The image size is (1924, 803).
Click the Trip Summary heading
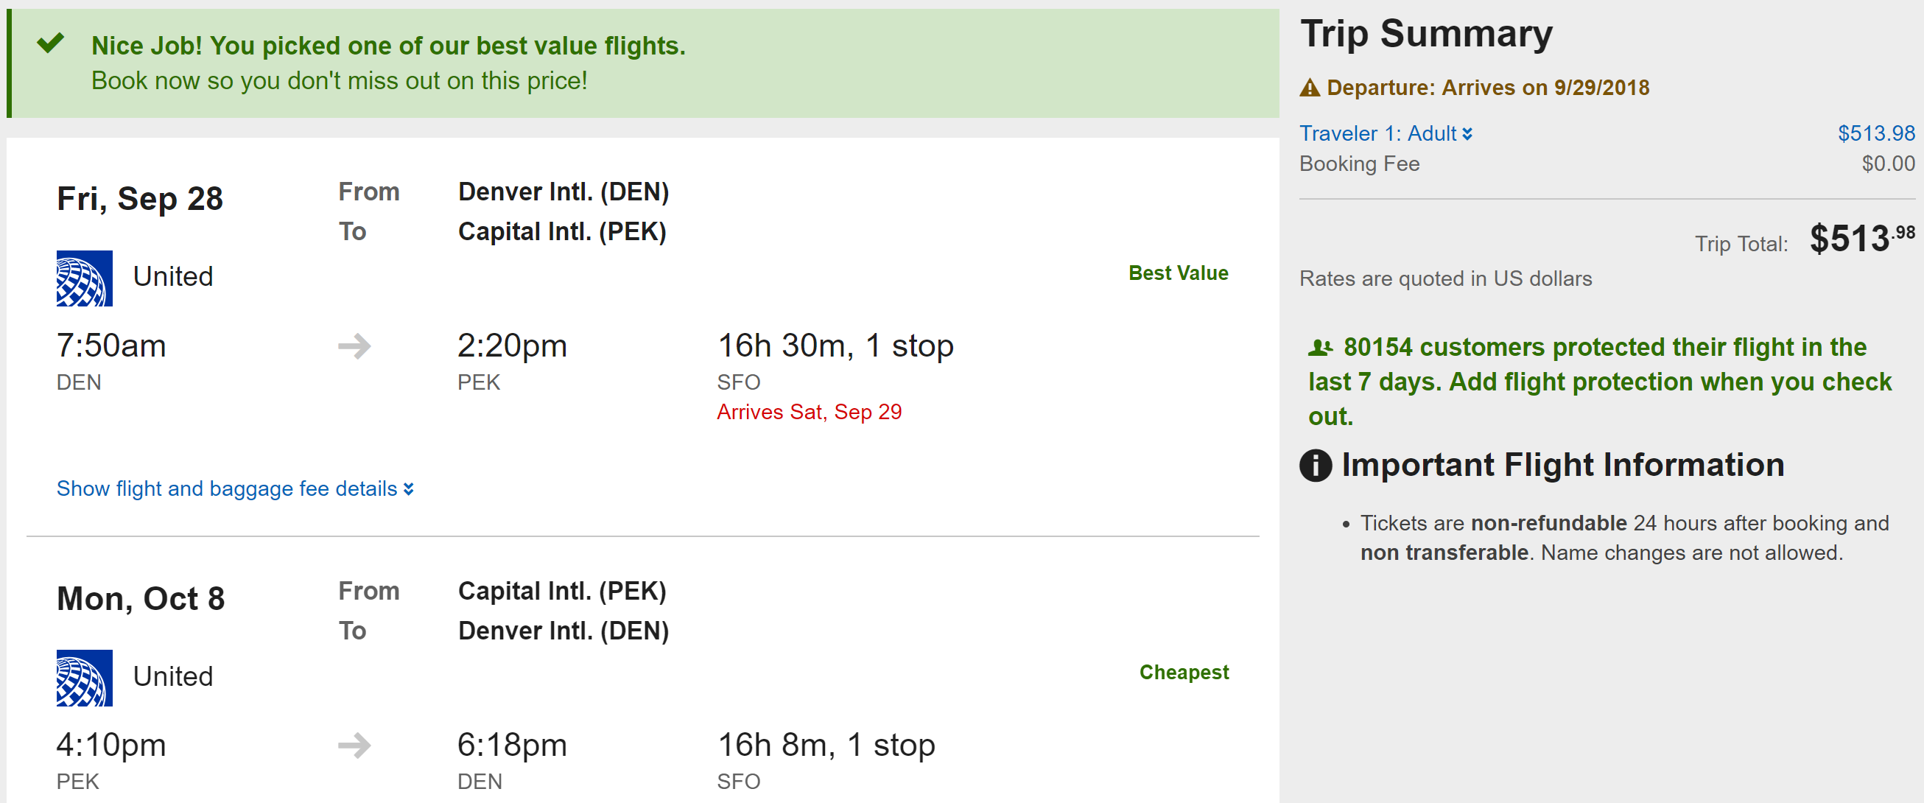(1426, 35)
